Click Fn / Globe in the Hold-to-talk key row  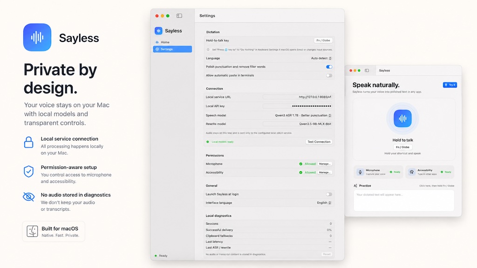coord(323,40)
